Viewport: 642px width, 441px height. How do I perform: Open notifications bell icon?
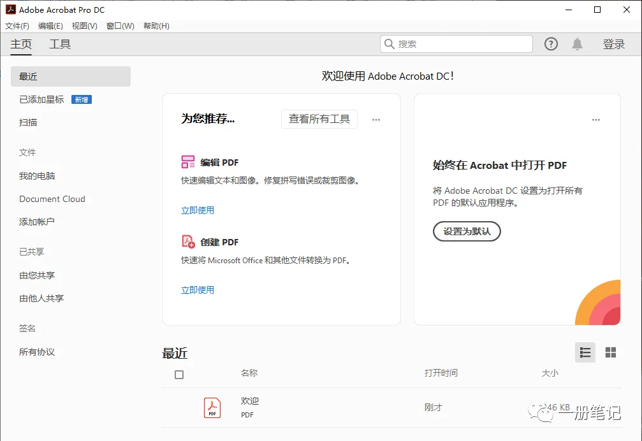pyautogui.click(x=578, y=44)
